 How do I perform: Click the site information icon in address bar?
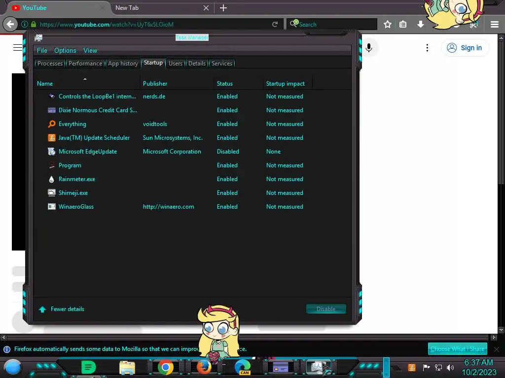[x=25, y=25]
